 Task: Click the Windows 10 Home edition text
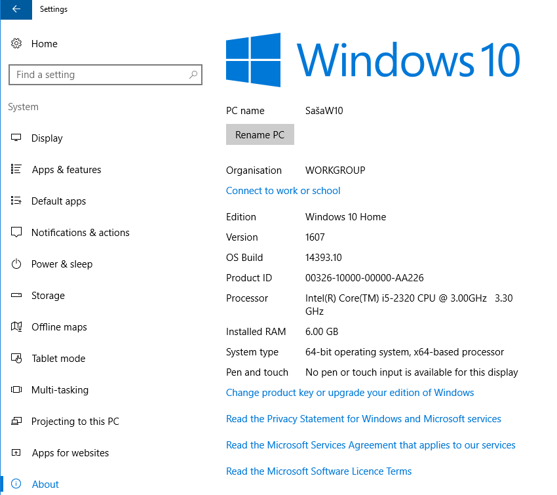pyautogui.click(x=345, y=217)
